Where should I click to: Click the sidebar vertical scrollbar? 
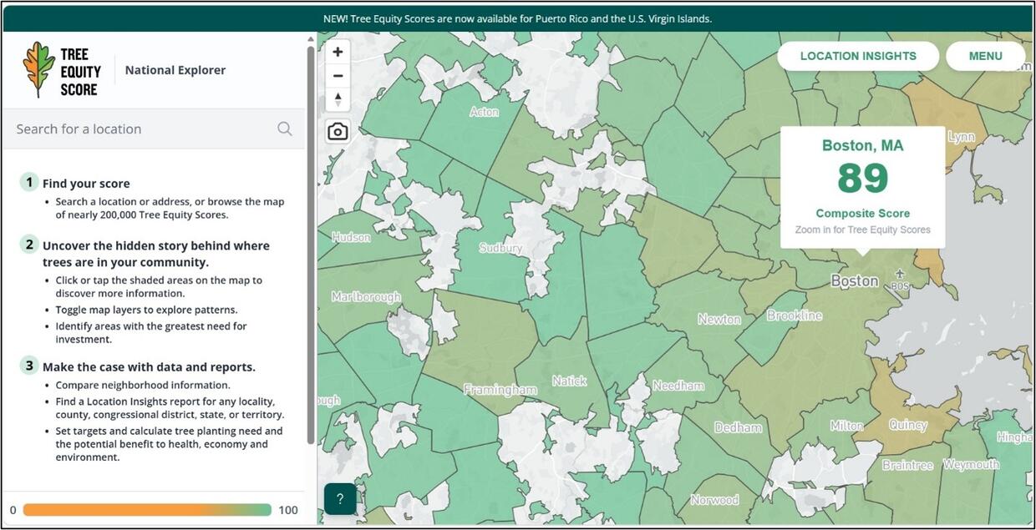(311, 246)
